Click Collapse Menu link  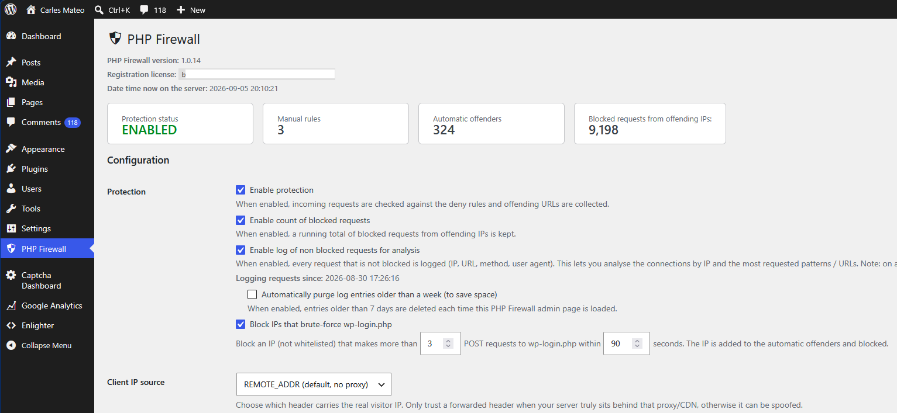coord(47,345)
